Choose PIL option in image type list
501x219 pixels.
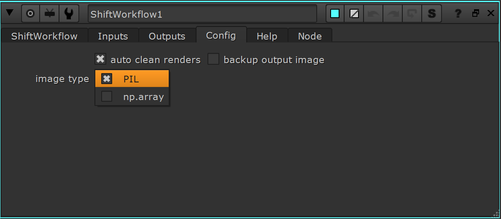click(x=132, y=79)
